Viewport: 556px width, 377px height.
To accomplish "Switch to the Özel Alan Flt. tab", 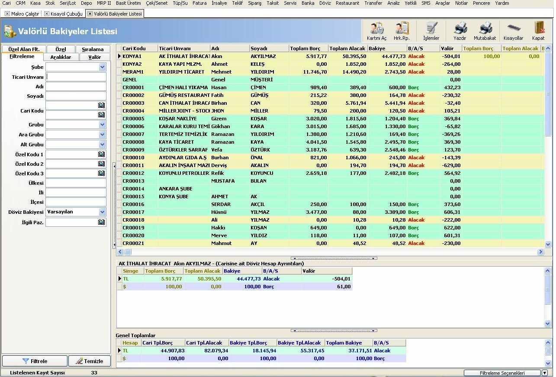I will (24, 49).
